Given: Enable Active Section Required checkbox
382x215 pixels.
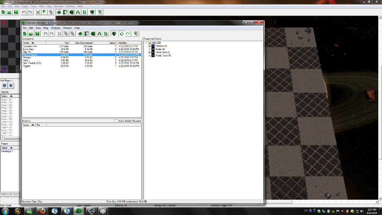Looking at the screenshot, I should [116, 121].
